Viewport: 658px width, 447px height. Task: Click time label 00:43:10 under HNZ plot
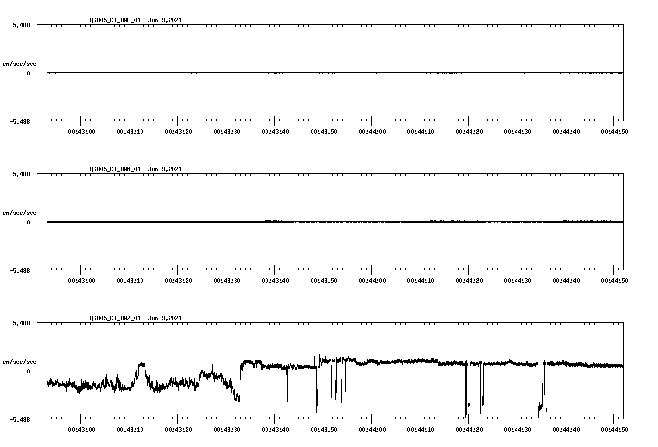pyautogui.click(x=130, y=429)
